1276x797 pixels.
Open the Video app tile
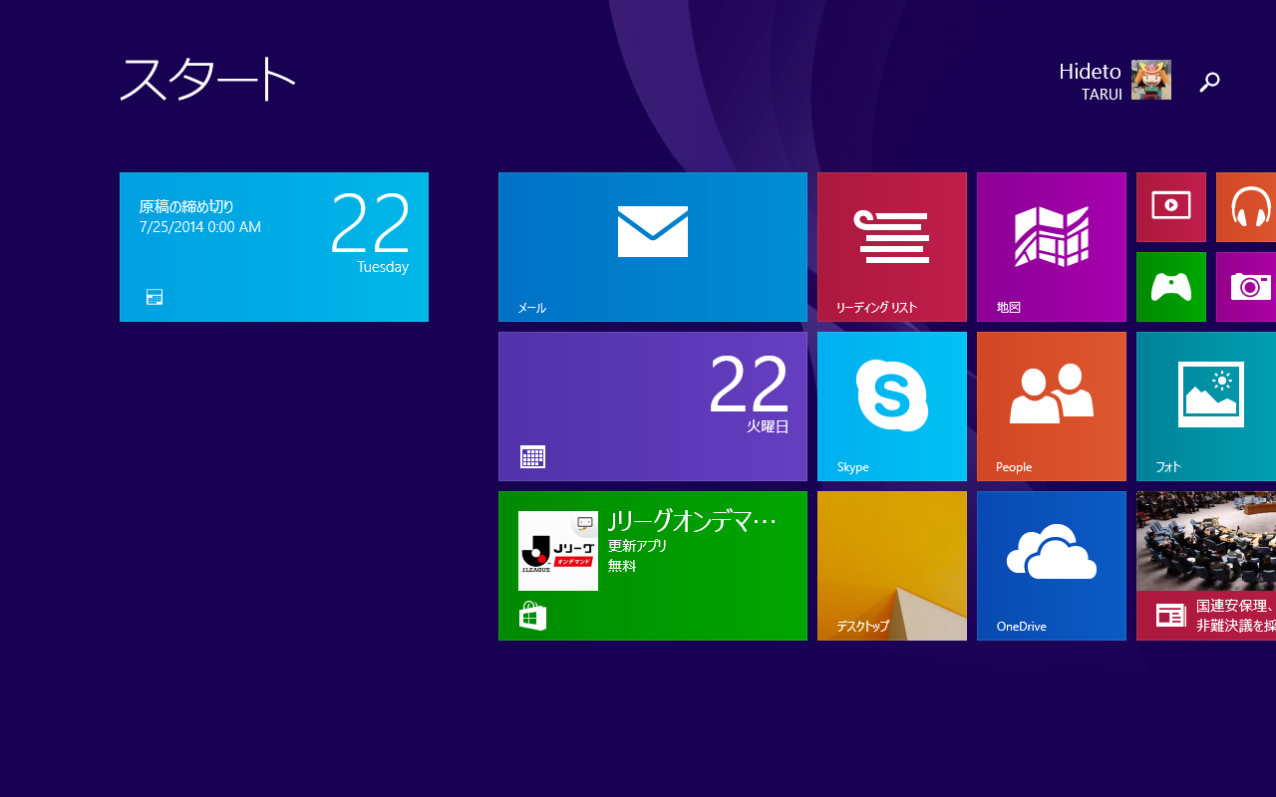coord(1171,207)
